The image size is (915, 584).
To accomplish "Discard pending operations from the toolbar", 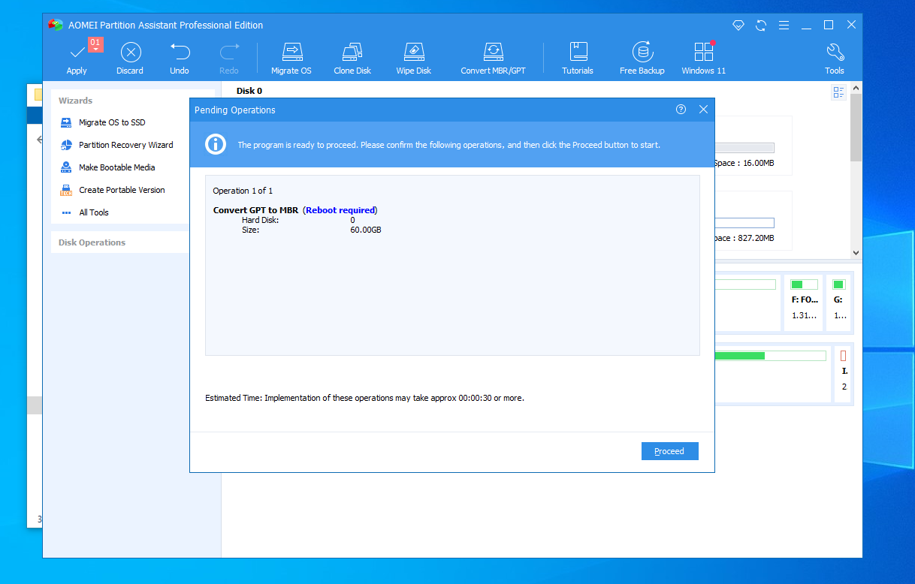I will [130, 59].
